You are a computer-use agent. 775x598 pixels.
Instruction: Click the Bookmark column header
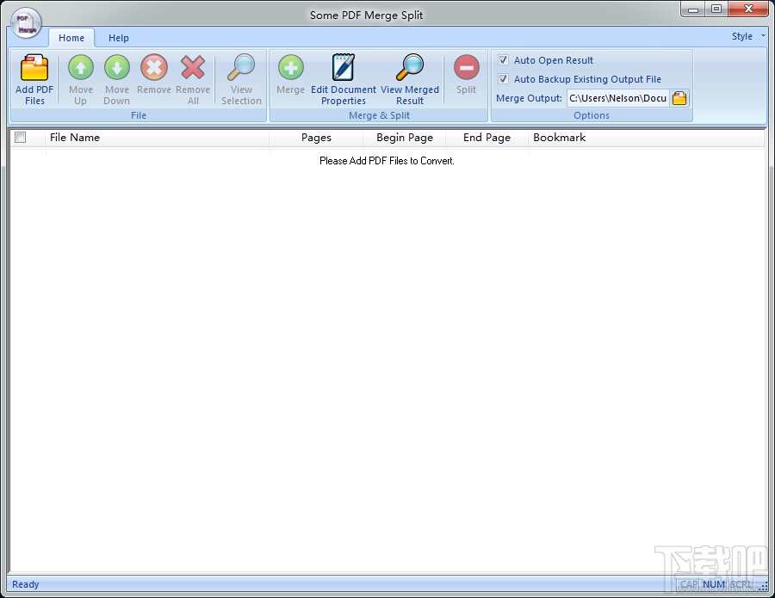pos(647,138)
